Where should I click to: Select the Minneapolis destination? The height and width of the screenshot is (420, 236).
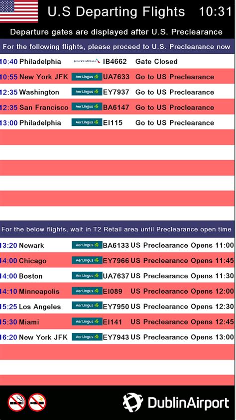(39, 292)
